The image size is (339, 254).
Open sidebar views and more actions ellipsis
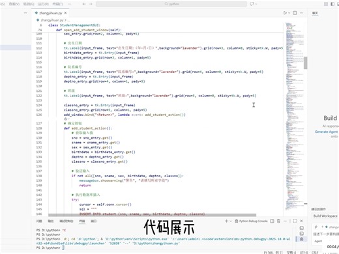pyautogui.click(x=25, y=13)
